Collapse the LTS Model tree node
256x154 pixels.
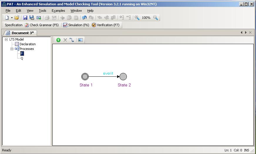point(6,39)
